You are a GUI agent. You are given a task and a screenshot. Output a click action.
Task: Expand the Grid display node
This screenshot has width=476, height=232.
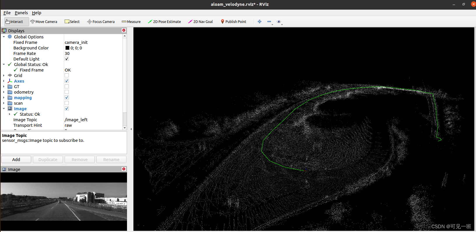click(4, 75)
